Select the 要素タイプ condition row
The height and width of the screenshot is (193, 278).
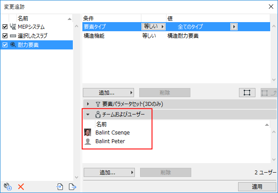click(176, 26)
